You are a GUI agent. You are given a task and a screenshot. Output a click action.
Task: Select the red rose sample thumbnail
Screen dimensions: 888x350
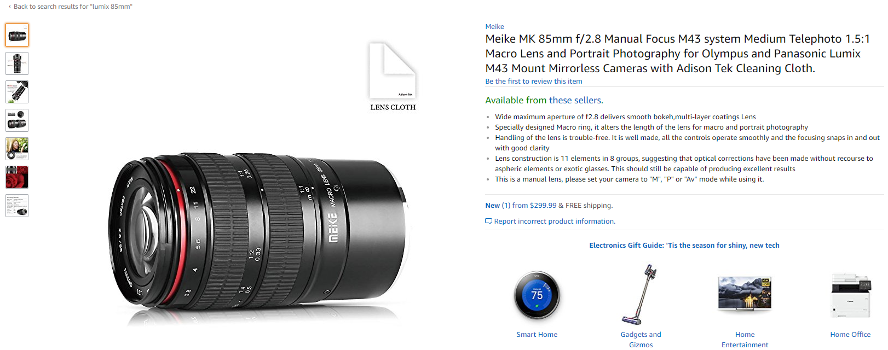[x=17, y=177]
